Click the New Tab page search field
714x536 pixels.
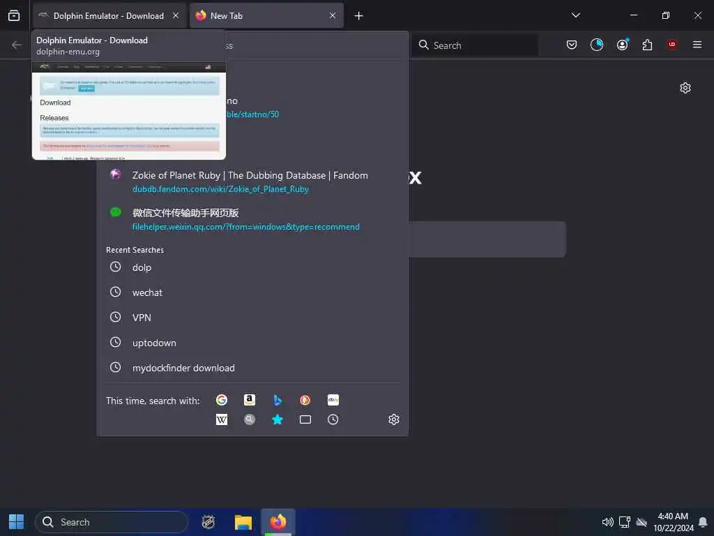click(487, 239)
